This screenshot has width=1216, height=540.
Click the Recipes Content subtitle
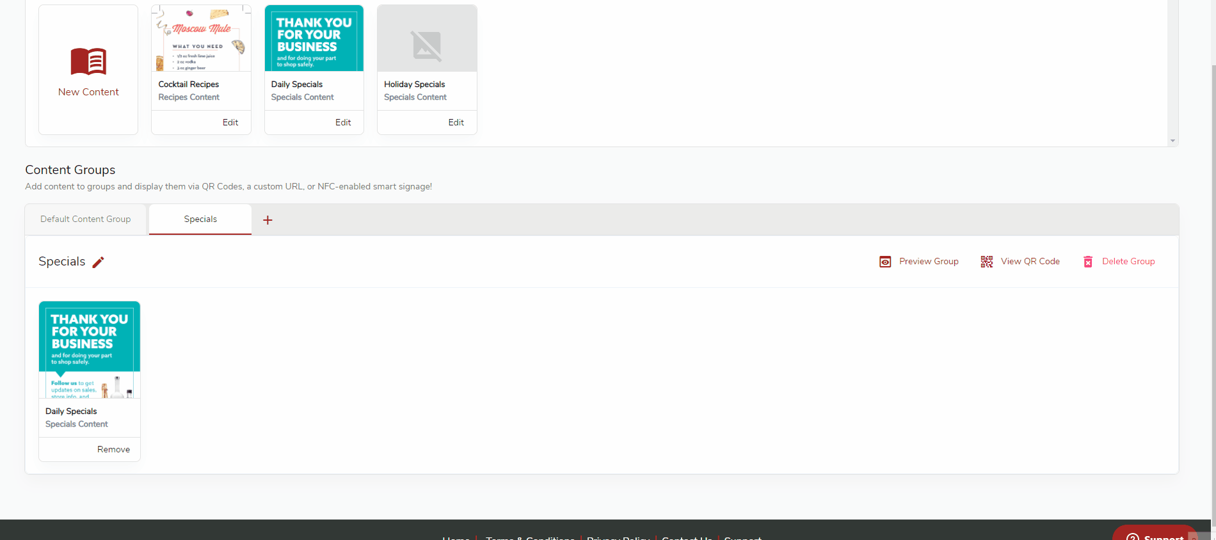click(189, 97)
